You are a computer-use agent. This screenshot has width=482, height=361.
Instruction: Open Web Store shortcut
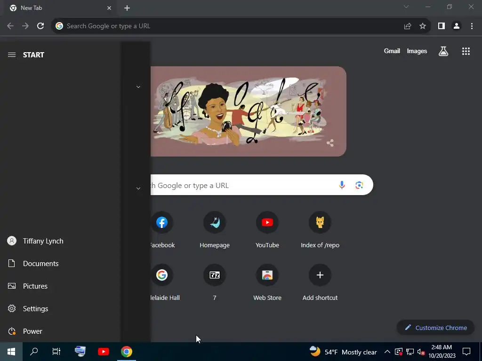click(x=267, y=283)
